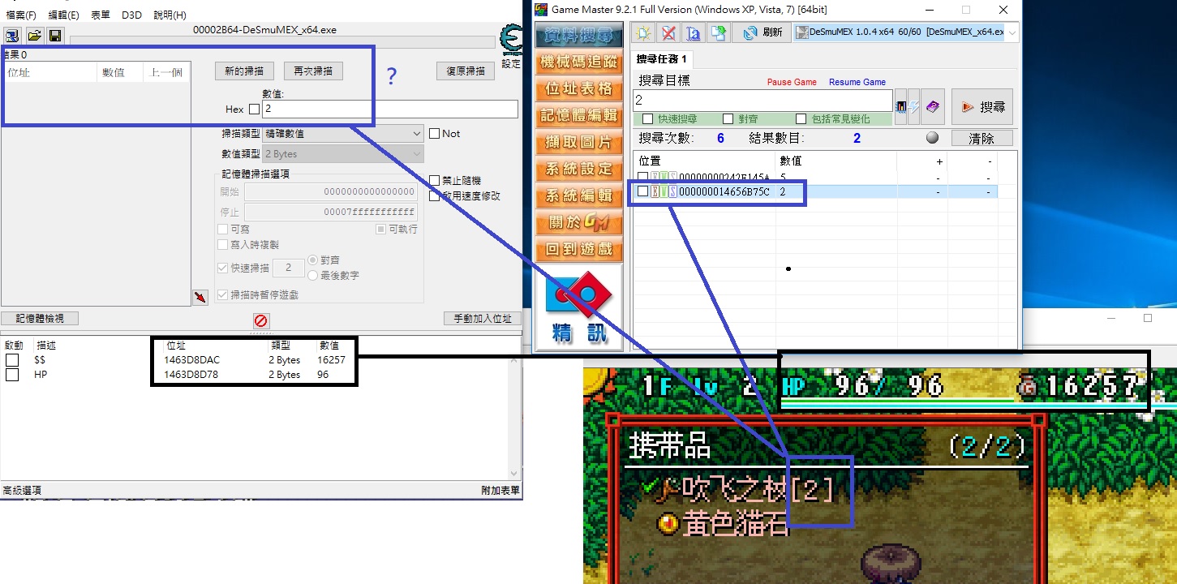Click the 高級選項 status bar label
This screenshot has width=1177, height=584.
click(22, 491)
